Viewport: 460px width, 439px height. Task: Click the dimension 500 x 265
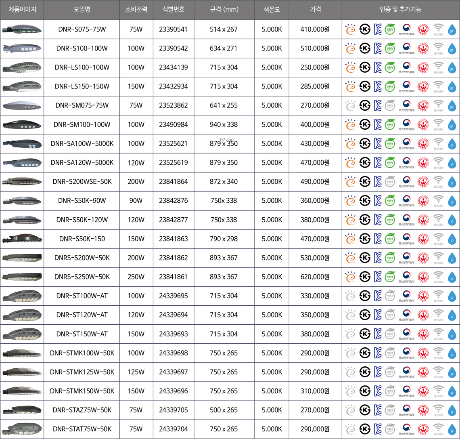[224, 410]
